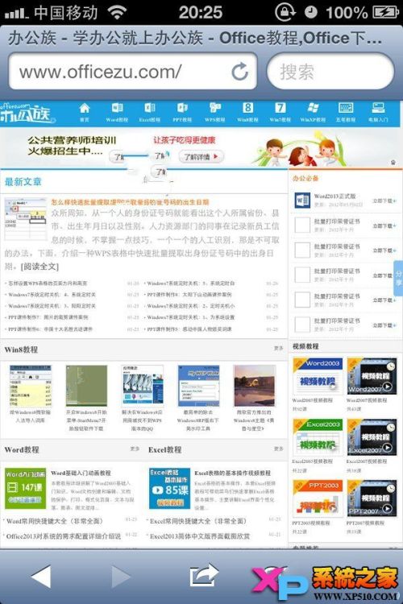Go back with the Safari back arrow
This screenshot has height=604, width=403.
point(41,577)
